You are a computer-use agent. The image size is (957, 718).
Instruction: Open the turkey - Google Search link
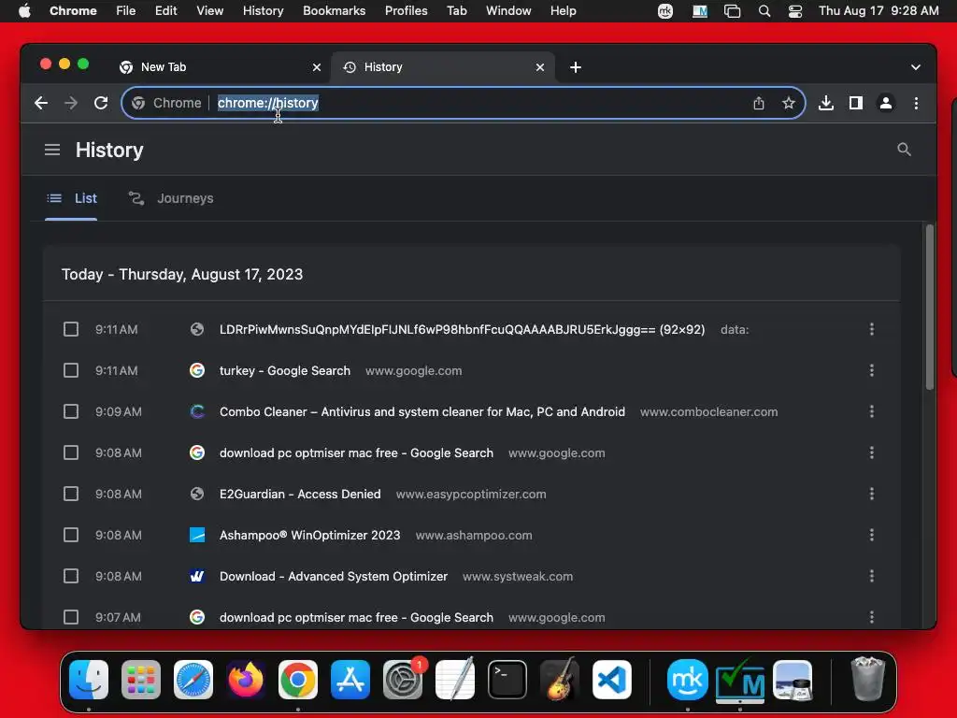285,370
